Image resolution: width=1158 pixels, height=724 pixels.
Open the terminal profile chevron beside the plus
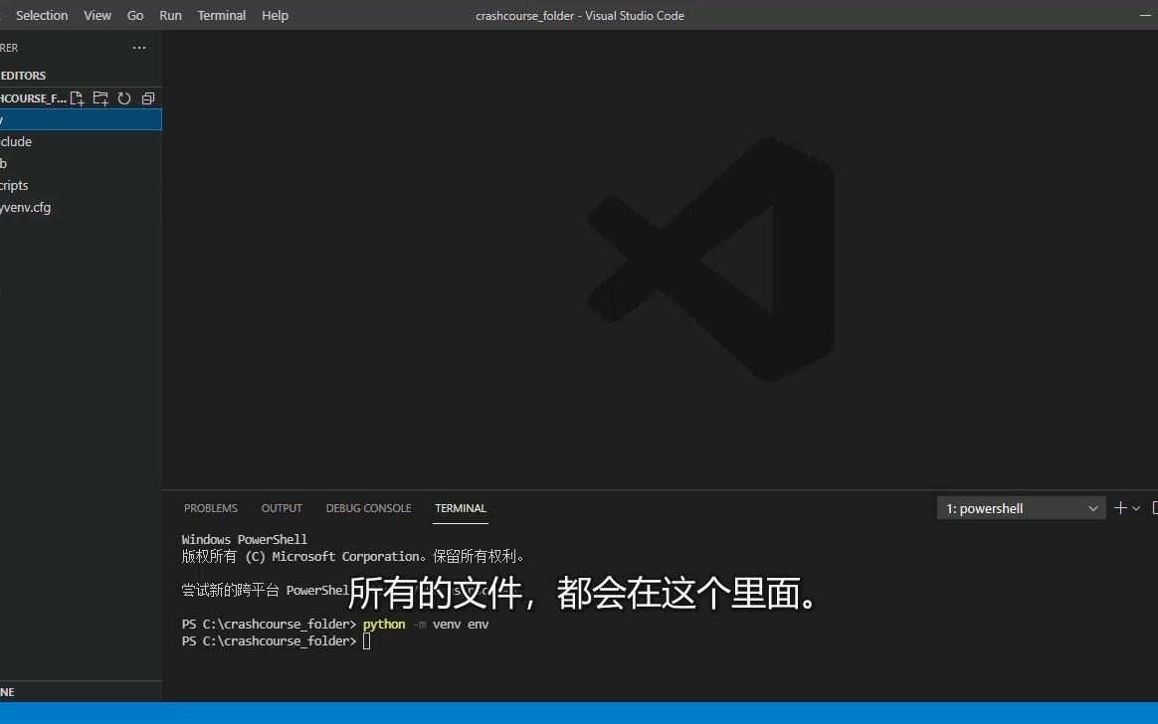(x=1134, y=507)
